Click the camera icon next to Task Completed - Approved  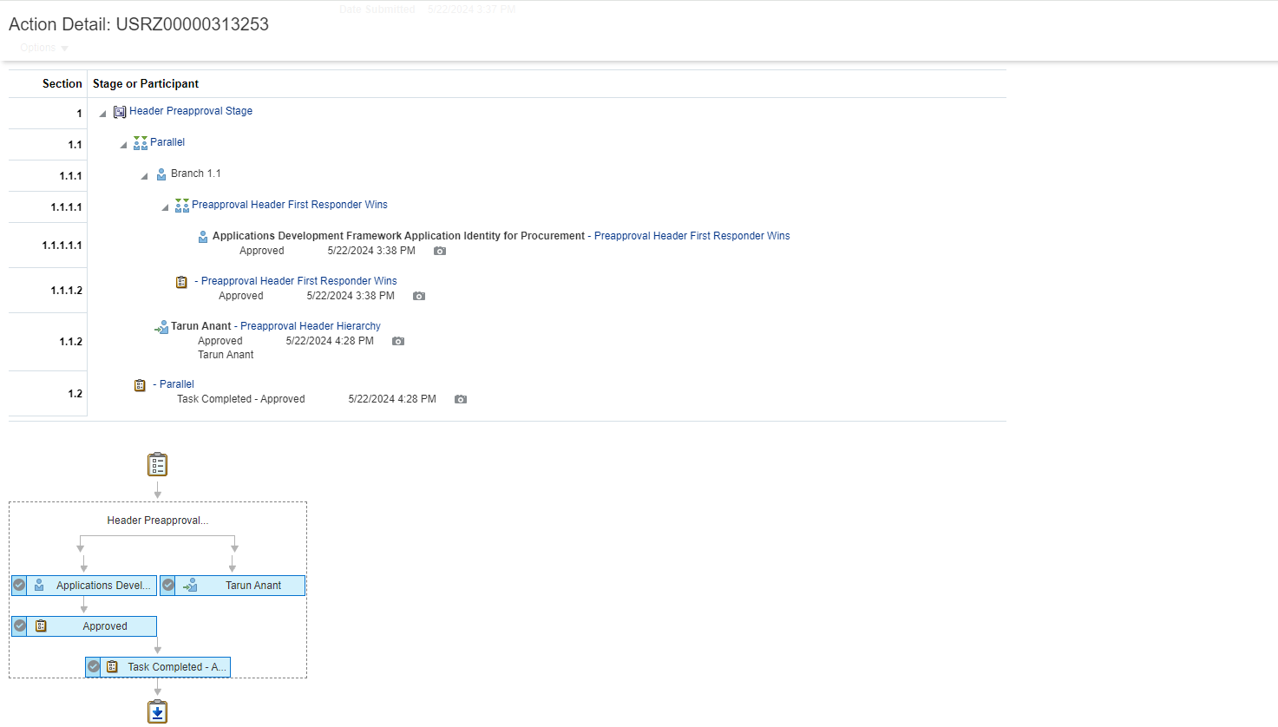click(x=460, y=398)
